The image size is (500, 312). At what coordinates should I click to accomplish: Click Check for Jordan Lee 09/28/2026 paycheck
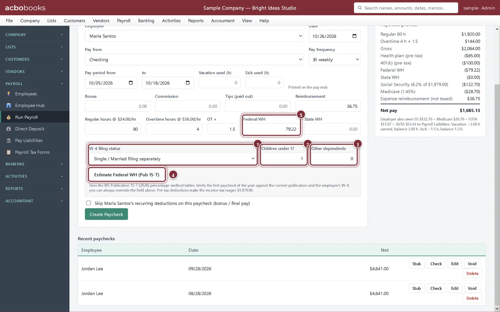pyautogui.click(x=436, y=264)
